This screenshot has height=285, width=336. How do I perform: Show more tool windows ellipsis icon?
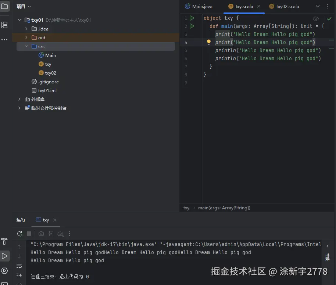(4, 40)
